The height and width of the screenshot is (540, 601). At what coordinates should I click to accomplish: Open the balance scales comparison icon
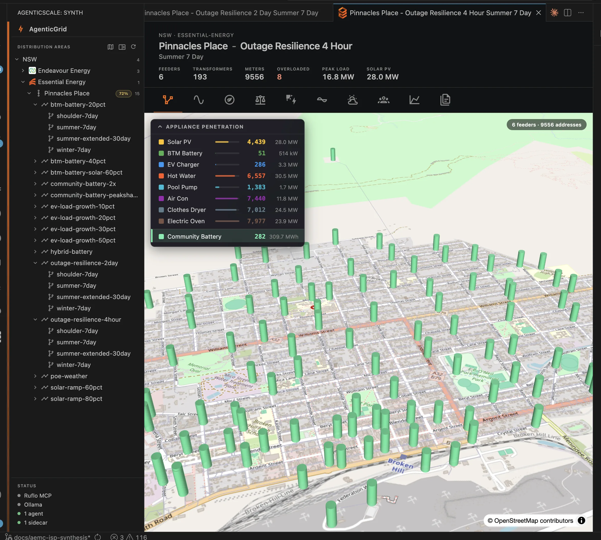coord(260,100)
